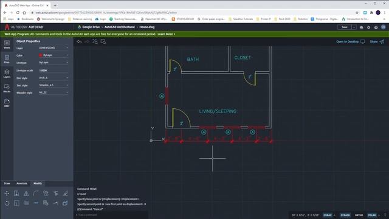Click the LIVING/SLEEPING room label
Image resolution: width=389 pixels, height=219 pixels.
pos(218,111)
